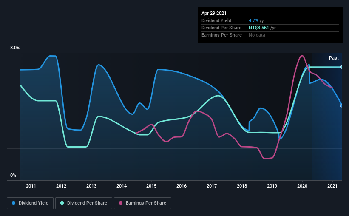The width and height of the screenshot is (349, 216).
Task: Click the tooltip 'Earnings Per Share' row label
Action: click(222, 35)
